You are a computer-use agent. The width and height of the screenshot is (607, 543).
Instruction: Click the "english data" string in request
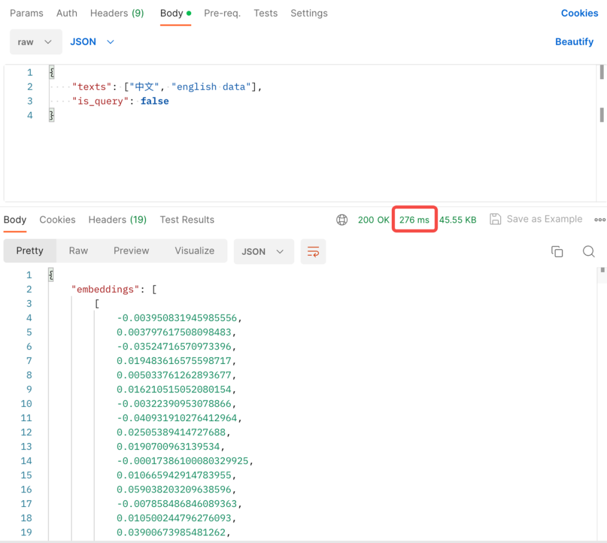tap(211, 86)
